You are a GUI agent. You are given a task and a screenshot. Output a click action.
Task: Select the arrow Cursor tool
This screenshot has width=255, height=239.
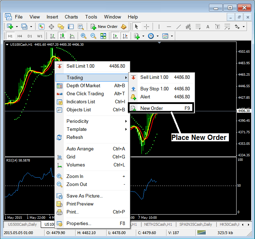click(x=136, y=27)
